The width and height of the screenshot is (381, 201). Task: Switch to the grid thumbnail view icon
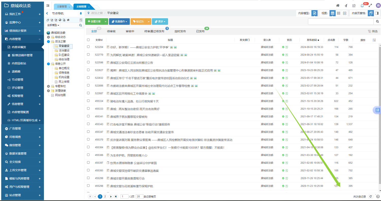[345, 13]
